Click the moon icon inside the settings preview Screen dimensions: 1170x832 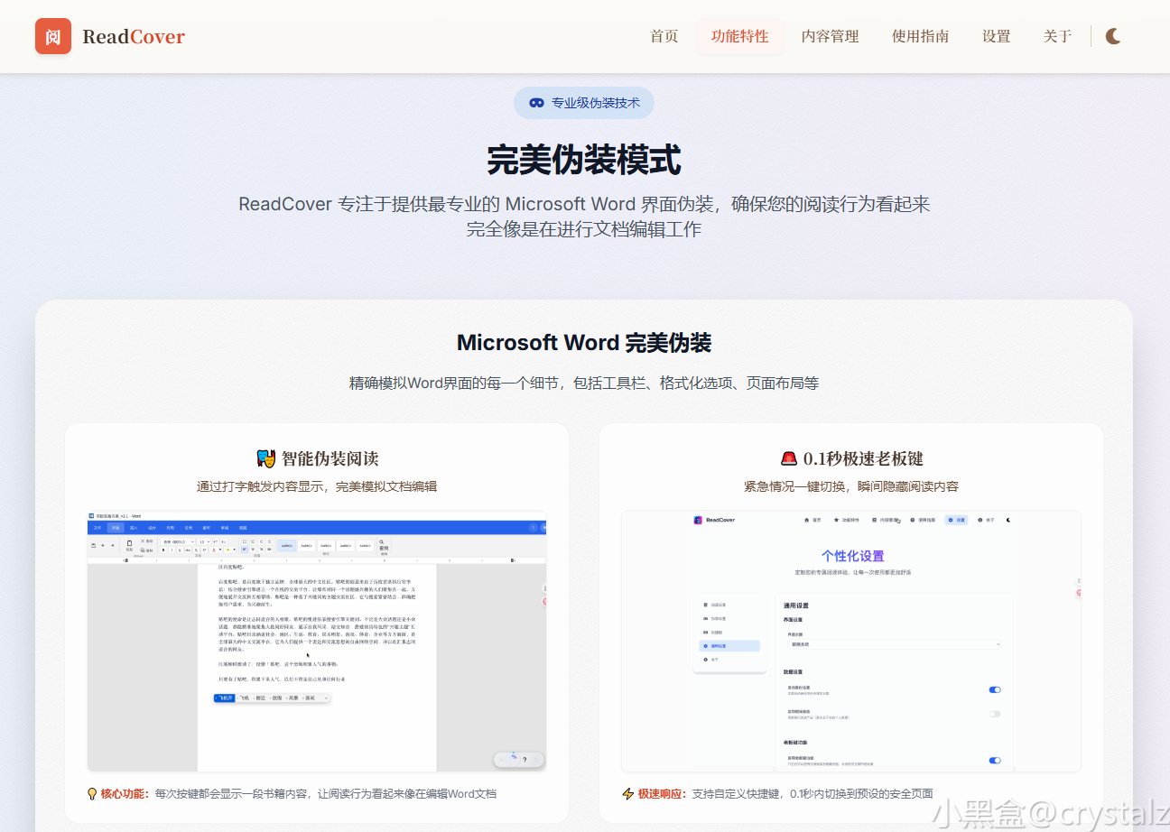(x=1008, y=520)
